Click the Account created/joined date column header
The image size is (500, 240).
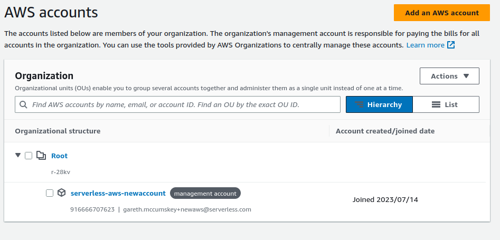point(385,131)
